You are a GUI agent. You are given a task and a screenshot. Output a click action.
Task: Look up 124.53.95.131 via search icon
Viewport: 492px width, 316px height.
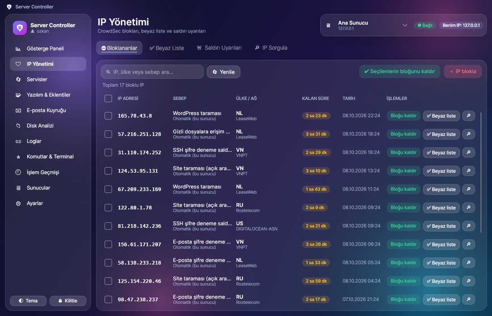468,171
